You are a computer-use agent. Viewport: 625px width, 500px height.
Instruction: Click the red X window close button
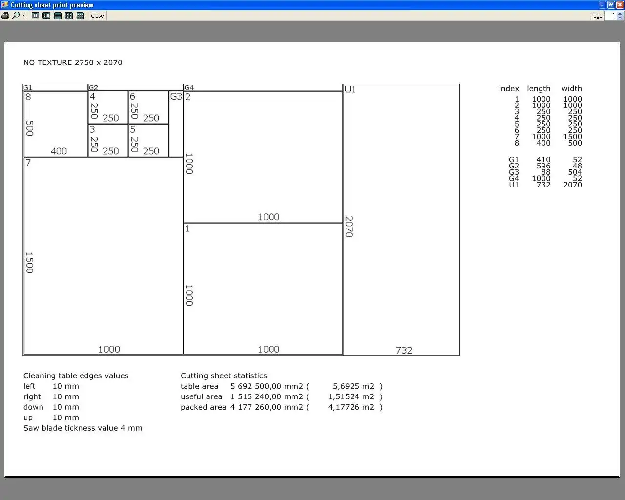click(x=619, y=5)
